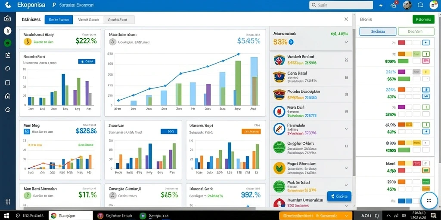The image size is (441, 220).
Task: Open the clipboard icon in left sidebar
Action: tap(8, 55)
